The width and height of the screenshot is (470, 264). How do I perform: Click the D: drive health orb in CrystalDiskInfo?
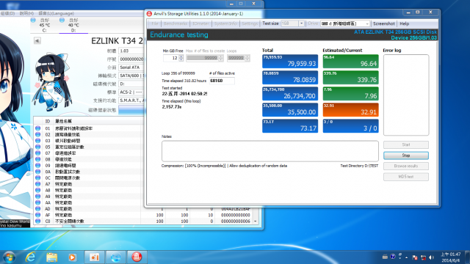pos(62,20)
